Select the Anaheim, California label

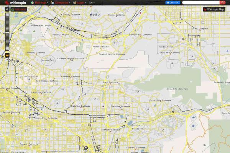pyautogui.click(x=110, y=130)
